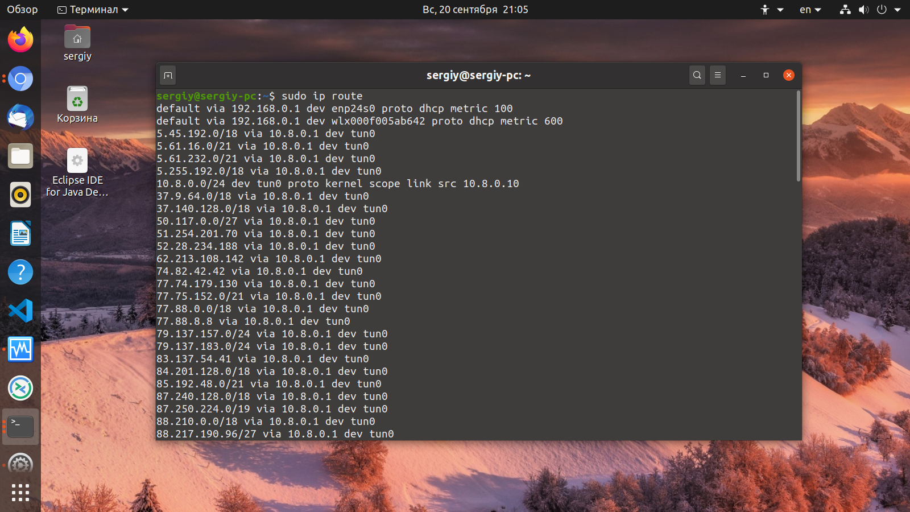Expand the system menu arrow in the top bar
This screenshot has width=910, height=512.
(897, 10)
